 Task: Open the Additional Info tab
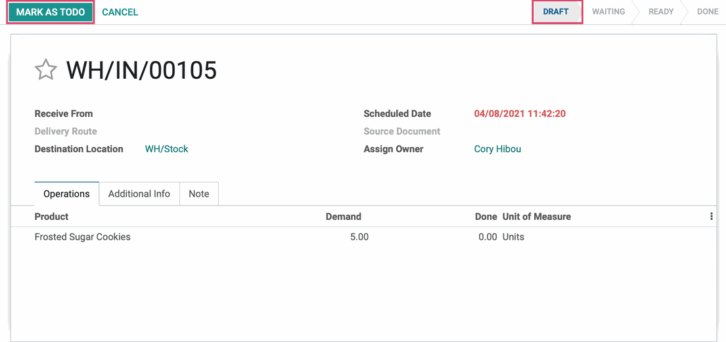(x=139, y=194)
